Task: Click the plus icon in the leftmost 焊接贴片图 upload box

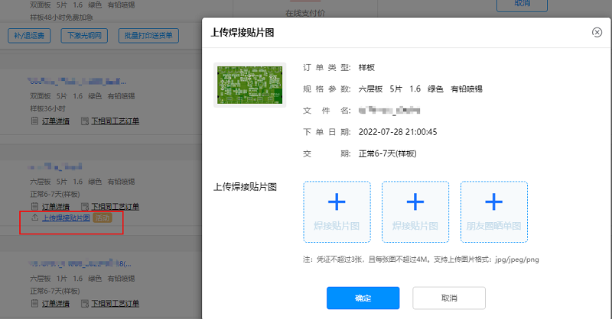Action: pos(337,201)
